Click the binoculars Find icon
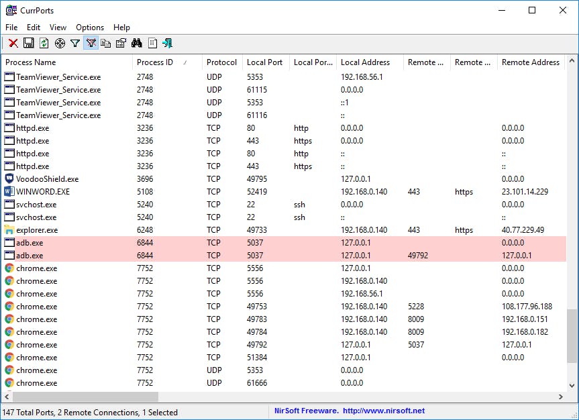 [137, 43]
